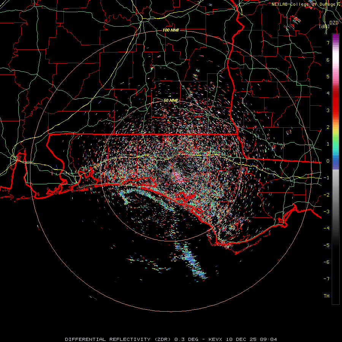Click the "50 NMI" range ring label
This screenshot has height=342, width=342.
(x=171, y=100)
